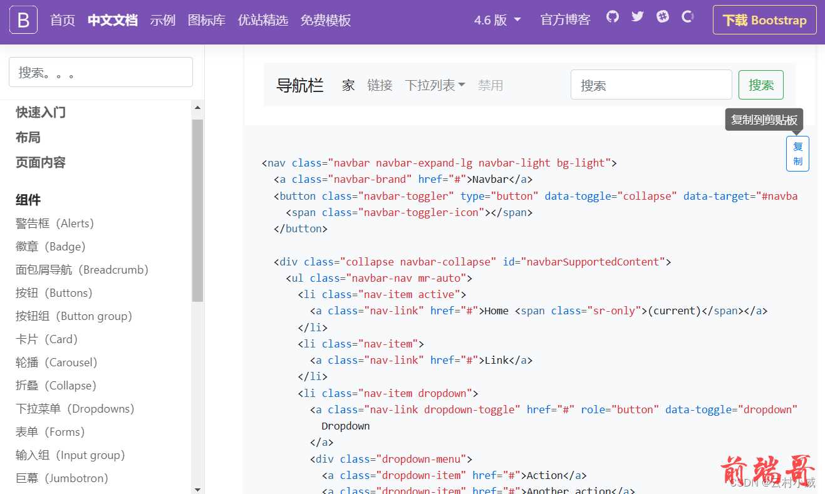Click sidebar scrollbar up arrow
This screenshot has height=494, width=825.
click(x=197, y=108)
